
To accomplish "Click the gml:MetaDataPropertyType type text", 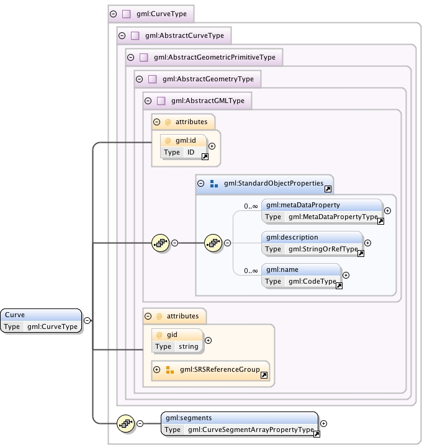I will coord(333,217).
